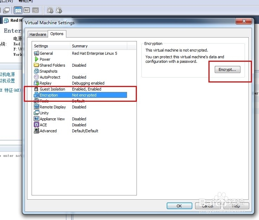The width and height of the screenshot is (259, 220).
Task: Select the Advanced label
Action: coord(48,131)
